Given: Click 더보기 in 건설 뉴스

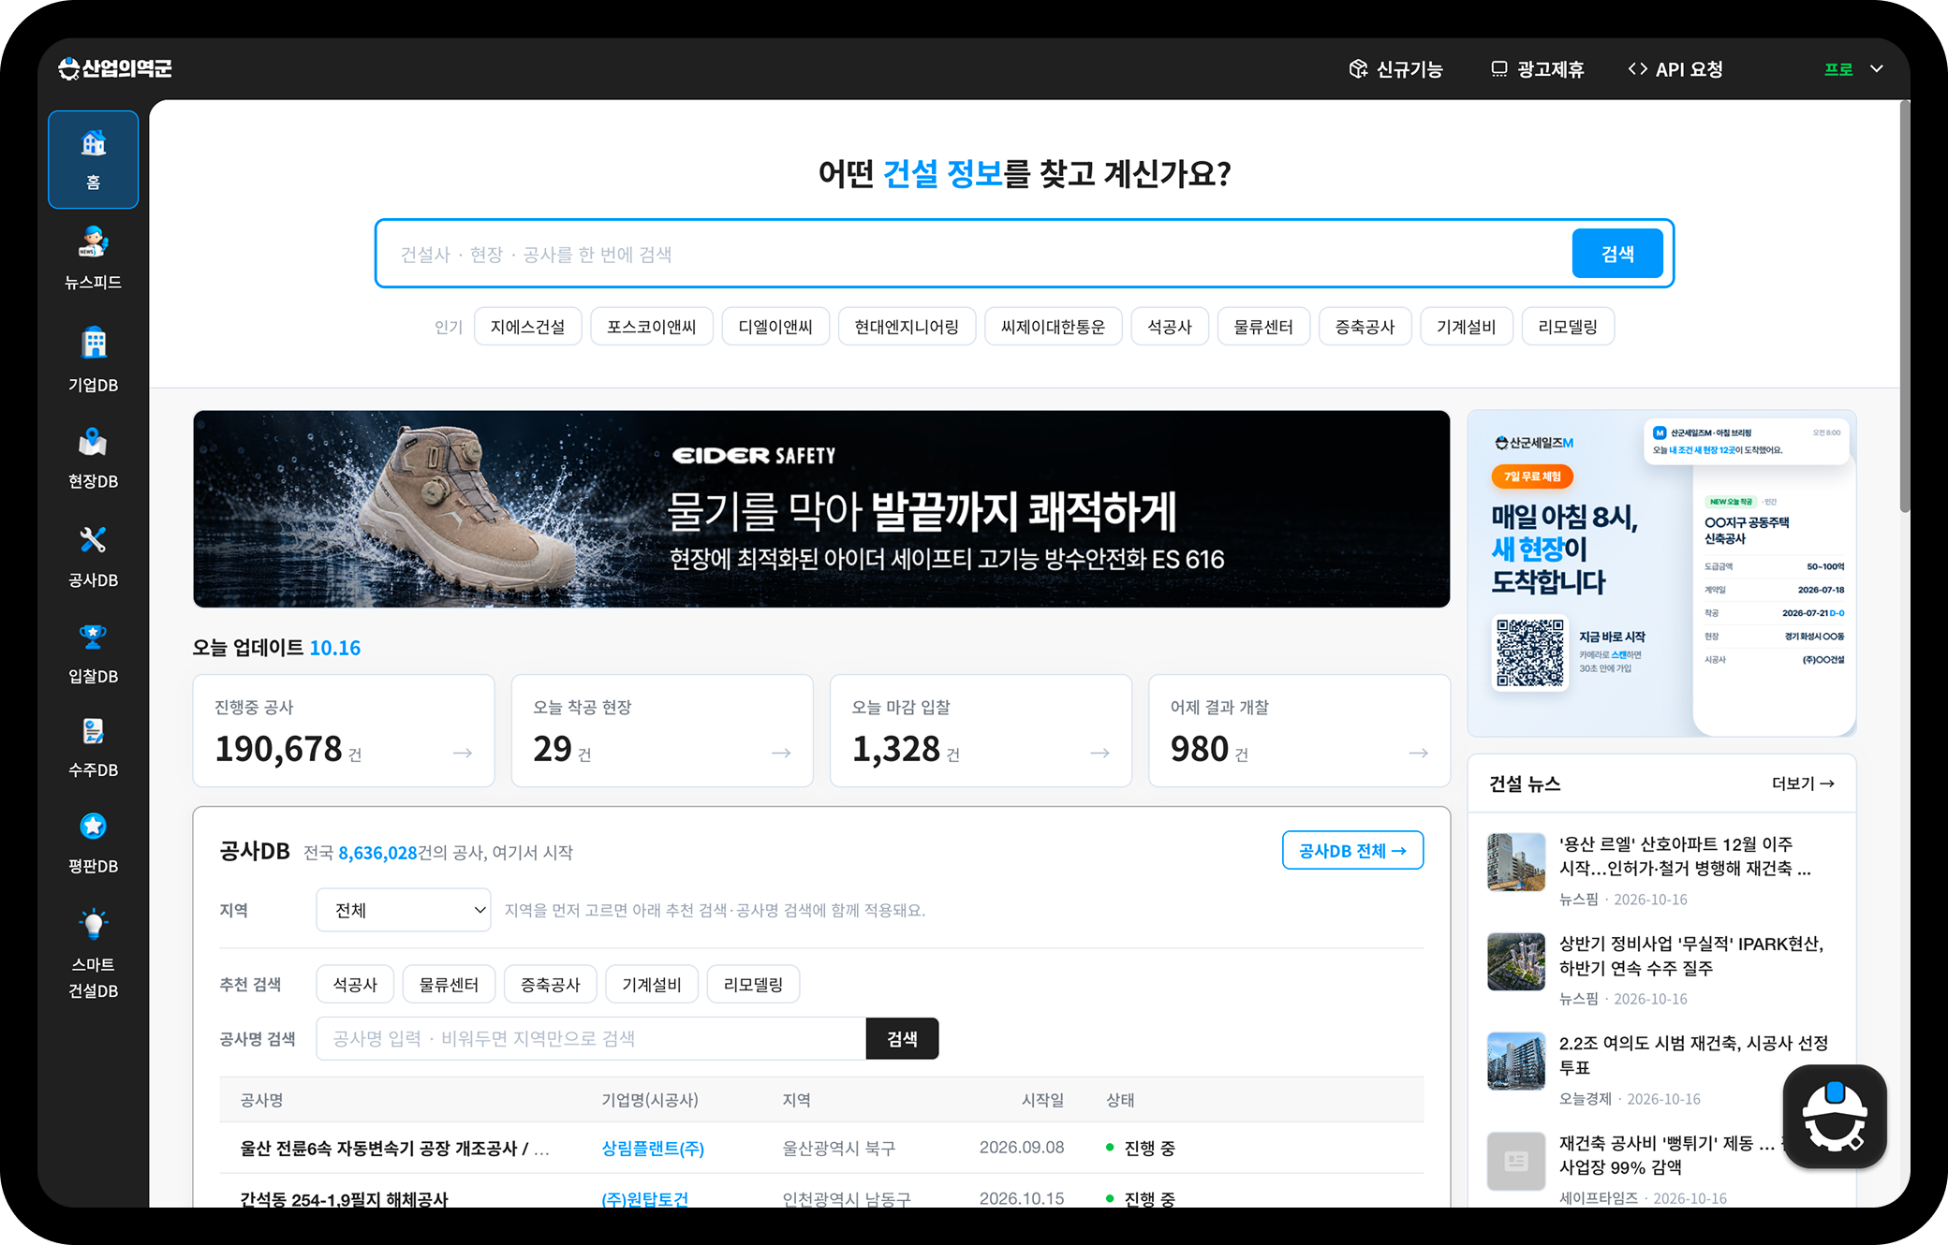Looking at the screenshot, I should (x=1803, y=784).
